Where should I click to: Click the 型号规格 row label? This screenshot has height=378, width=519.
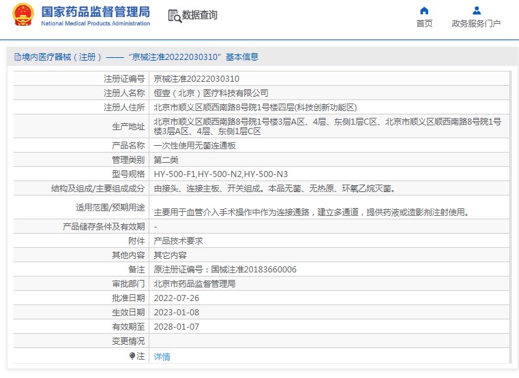pyautogui.click(x=128, y=174)
